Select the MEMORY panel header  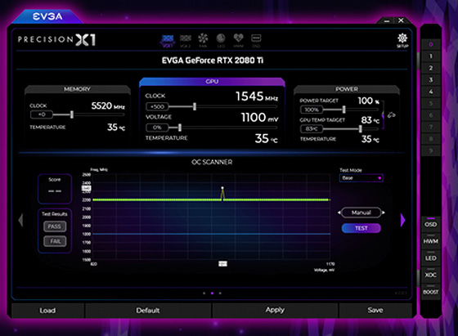78,89
